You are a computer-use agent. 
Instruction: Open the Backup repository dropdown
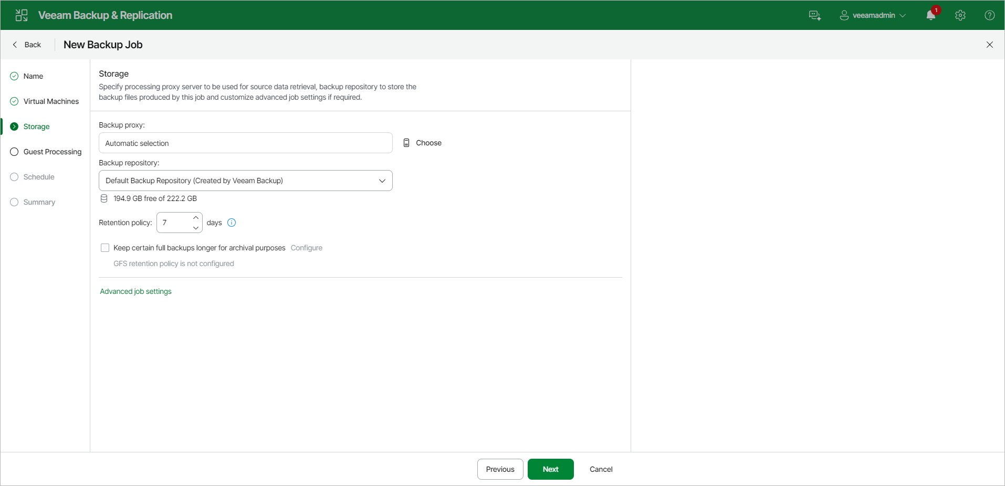click(x=382, y=181)
